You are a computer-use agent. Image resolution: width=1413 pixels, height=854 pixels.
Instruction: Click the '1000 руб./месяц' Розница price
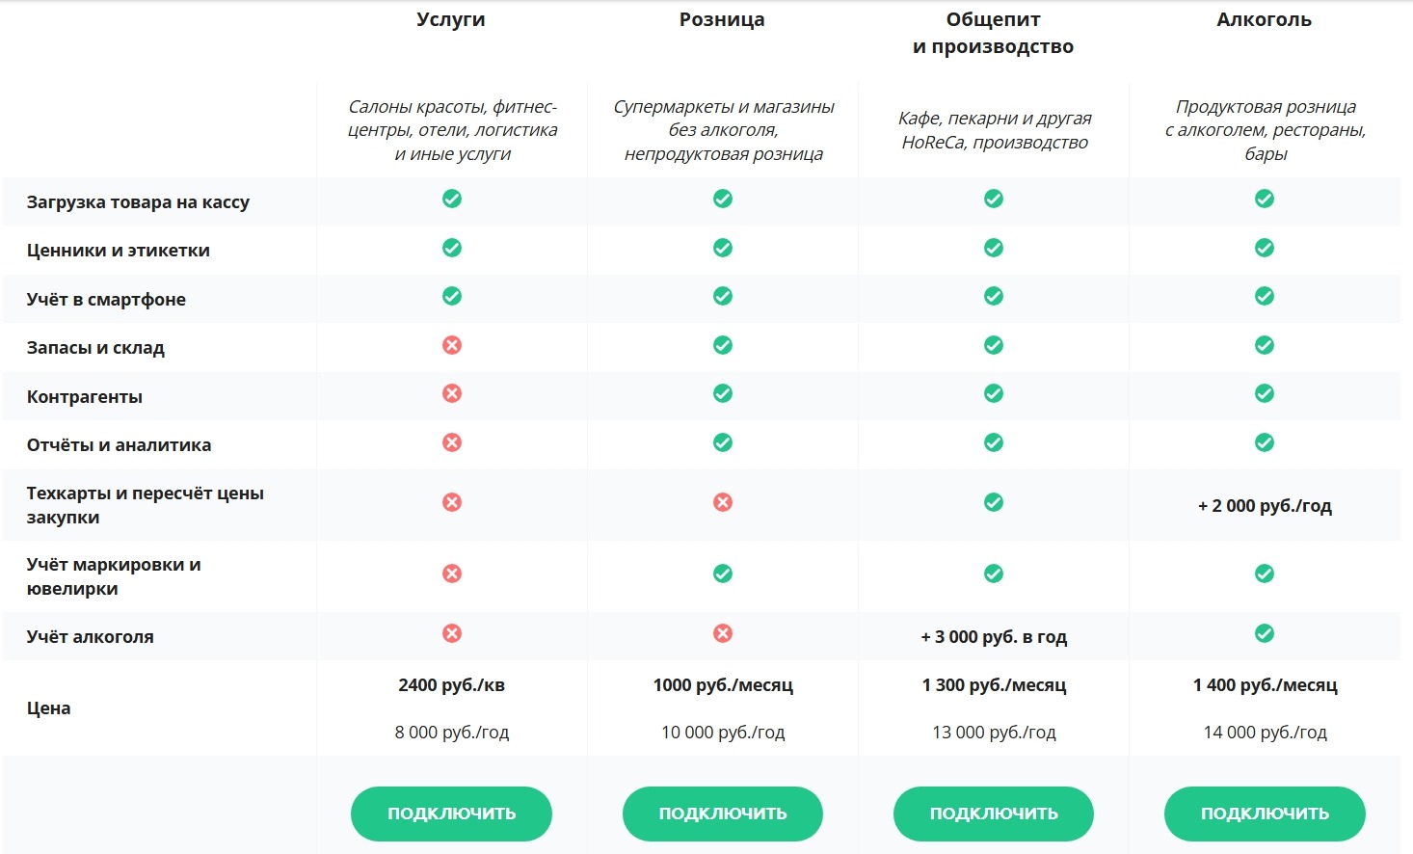pyautogui.click(x=723, y=685)
